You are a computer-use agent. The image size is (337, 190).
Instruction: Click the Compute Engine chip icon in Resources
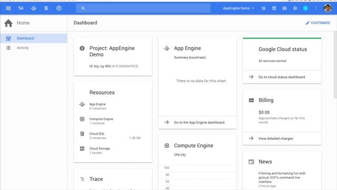click(82, 119)
